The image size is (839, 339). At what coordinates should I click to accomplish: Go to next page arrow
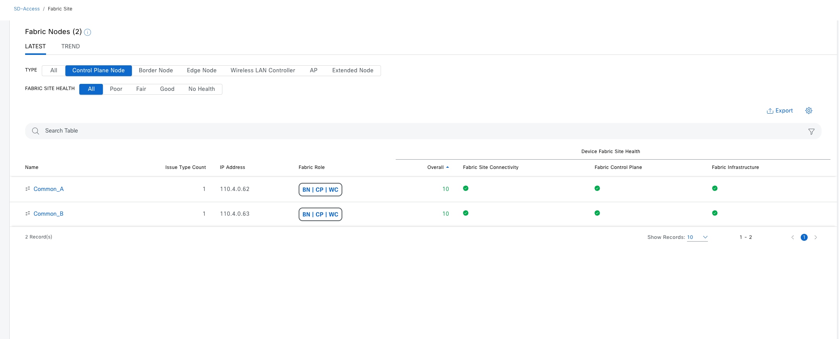pyautogui.click(x=815, y=237)
